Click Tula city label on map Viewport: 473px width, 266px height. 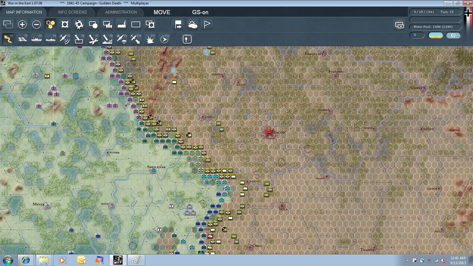pyautogui.click(x=283, y=209)
